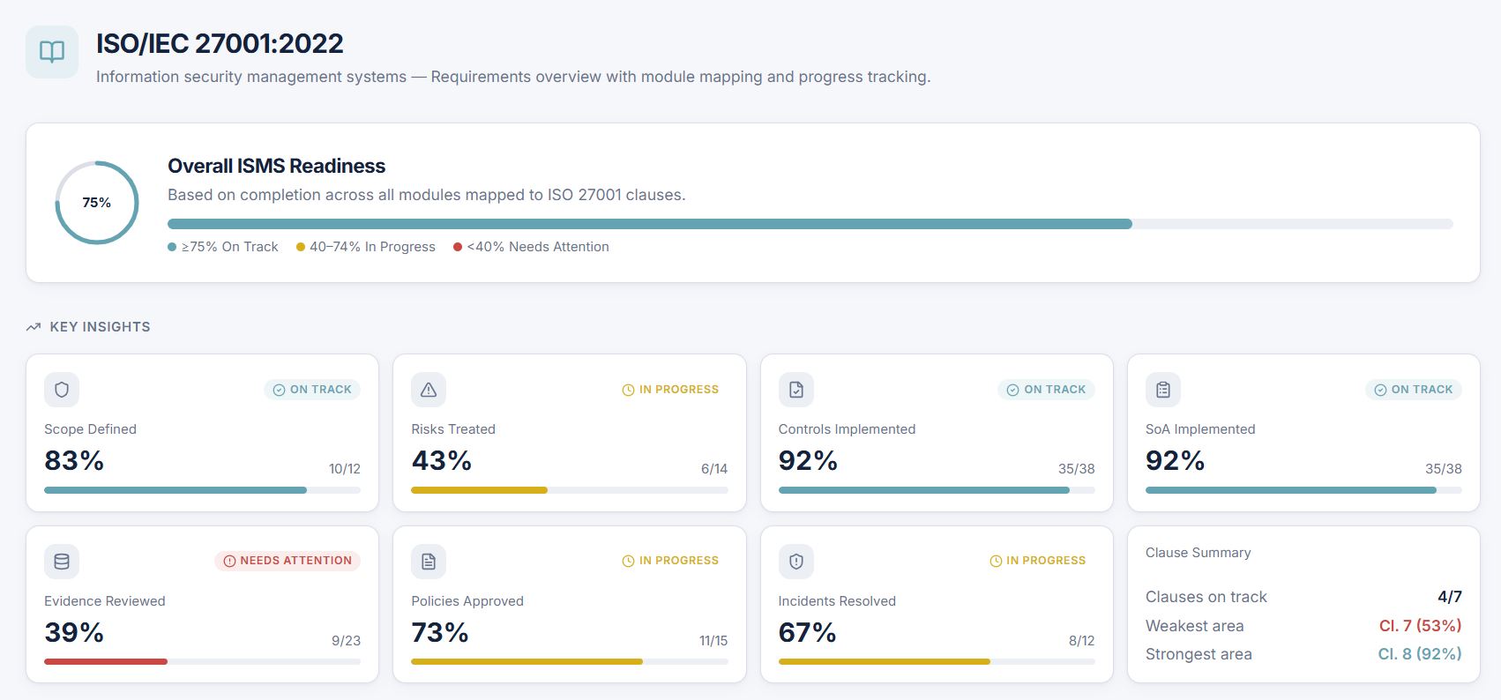Screen dimensions: 1501x700
Task: Click the Scope Defined progress bar
Action: tap(202, 490)
